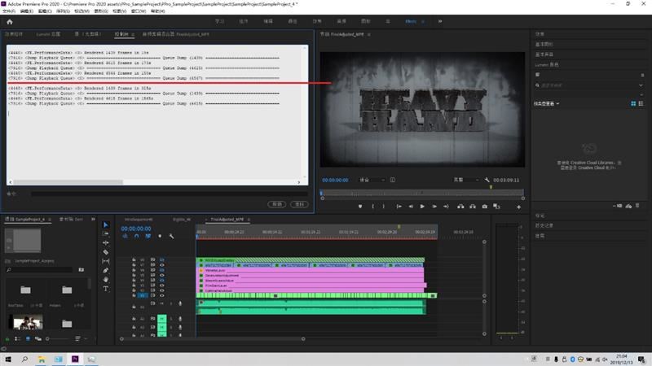
Task: Step forward one frame
Action: click(x=434, y=207)
